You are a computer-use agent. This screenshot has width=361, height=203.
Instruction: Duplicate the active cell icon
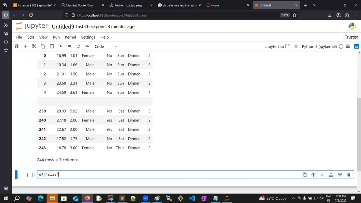pos(305,175)
